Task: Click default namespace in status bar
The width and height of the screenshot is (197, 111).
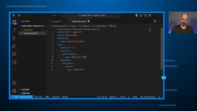Action: click(x=65, y=97)
